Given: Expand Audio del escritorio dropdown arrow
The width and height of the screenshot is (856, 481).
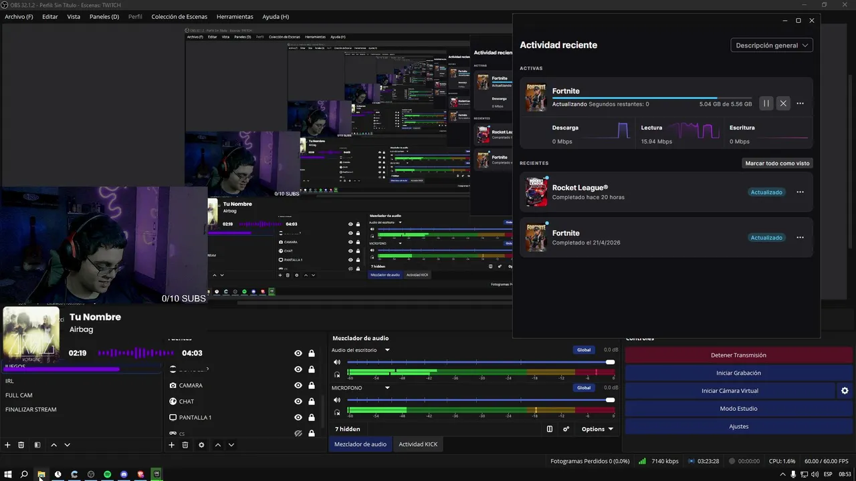Looking at the screenshot, I should tap(387, 350).
